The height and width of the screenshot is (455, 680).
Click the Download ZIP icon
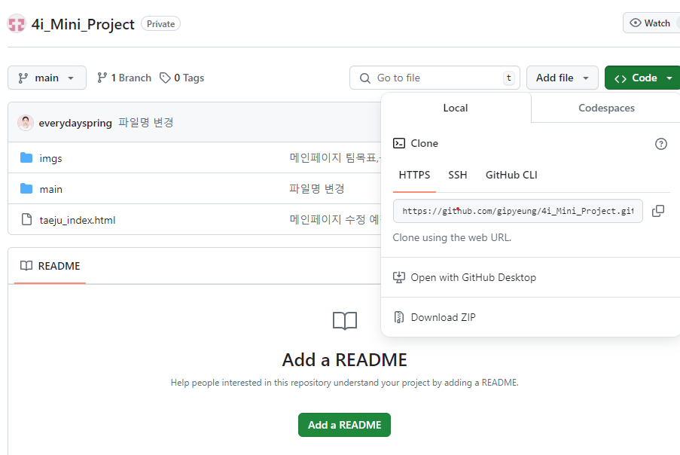(398, 317)
